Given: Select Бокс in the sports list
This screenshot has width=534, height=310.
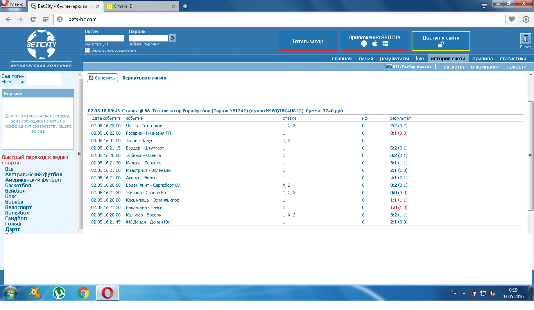Looking at the screenshot, I should coord(11,196).
